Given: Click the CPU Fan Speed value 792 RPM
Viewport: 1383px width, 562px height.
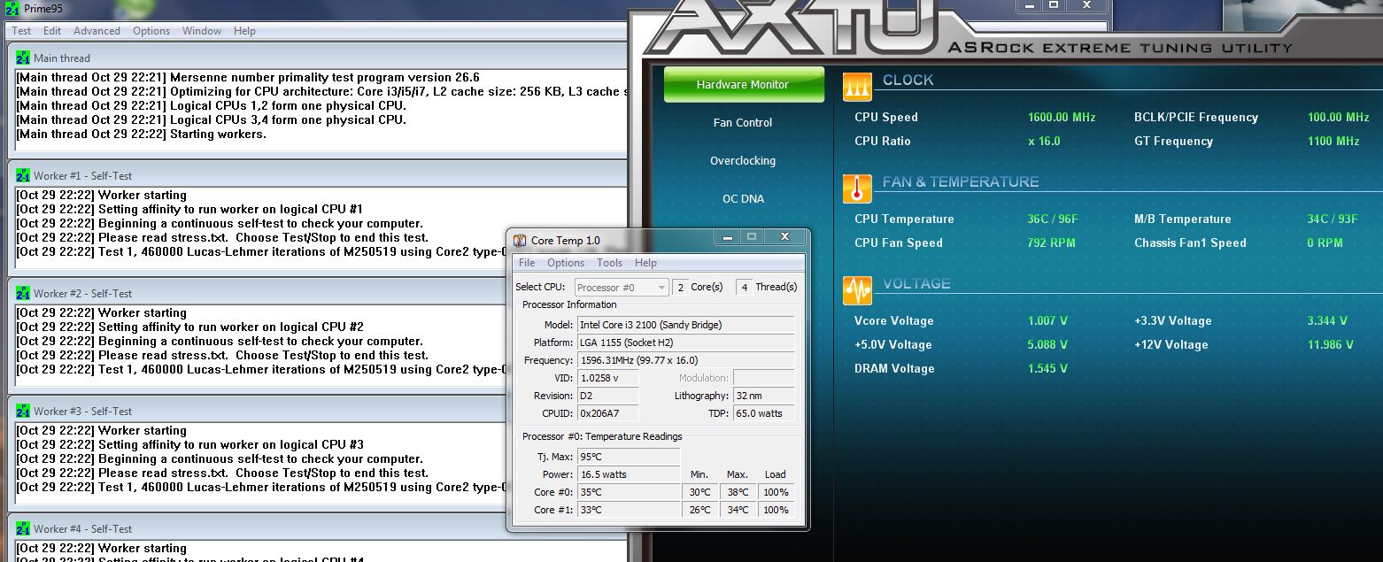Looking at the screenshot, I should [x=1051, y=243].
